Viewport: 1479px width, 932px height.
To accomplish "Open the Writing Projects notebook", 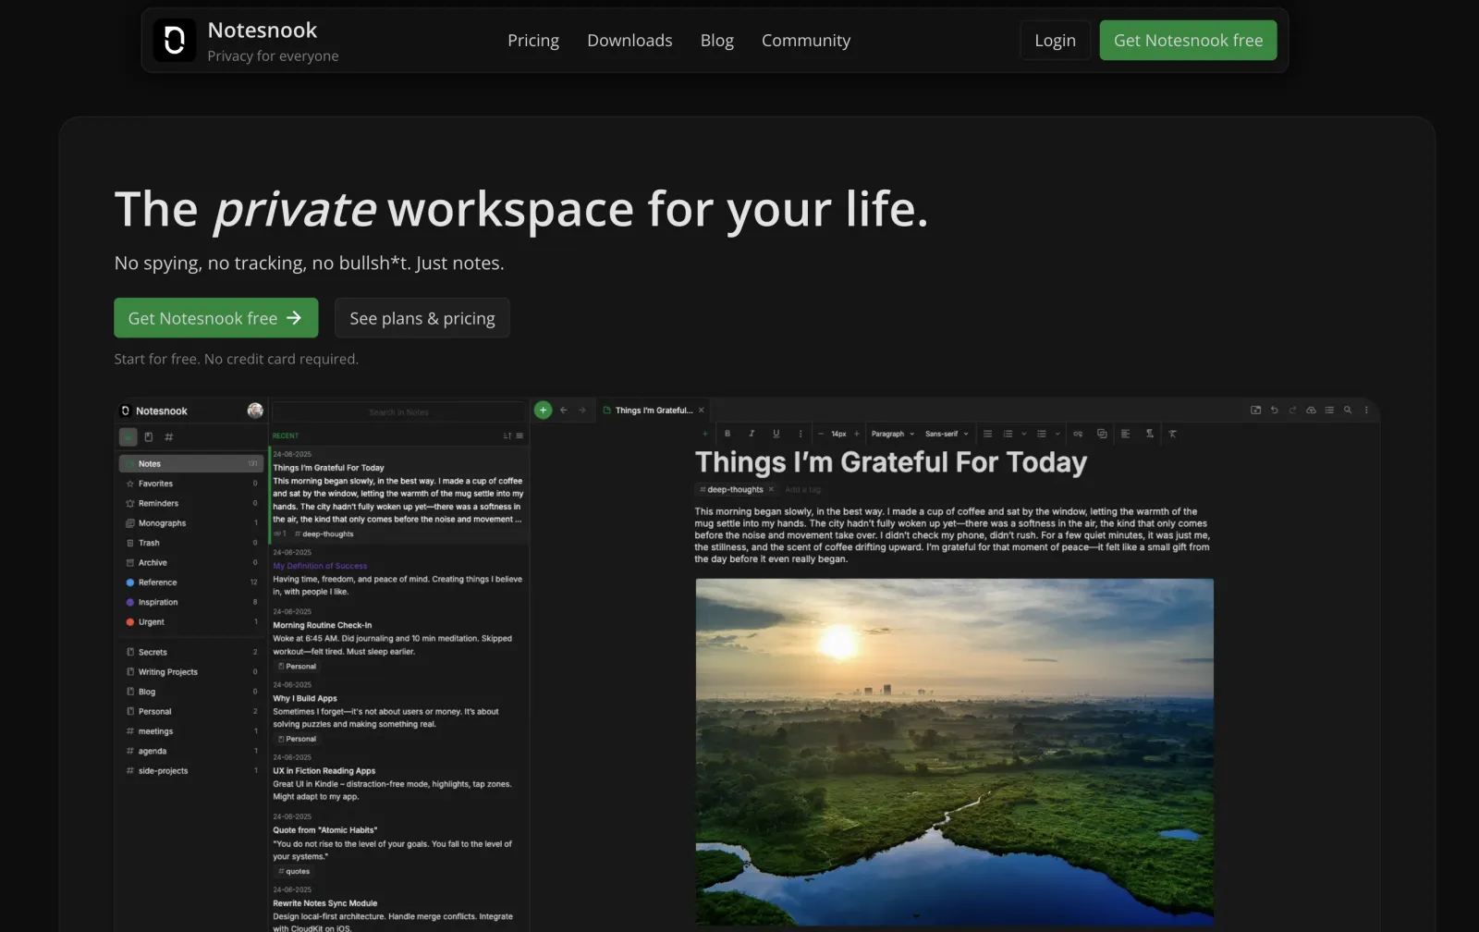I will click(x=191, y=672).
